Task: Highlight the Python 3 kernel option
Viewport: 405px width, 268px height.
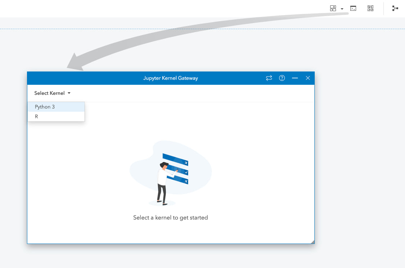Action: pyautogui.click(x=45, y=107)
